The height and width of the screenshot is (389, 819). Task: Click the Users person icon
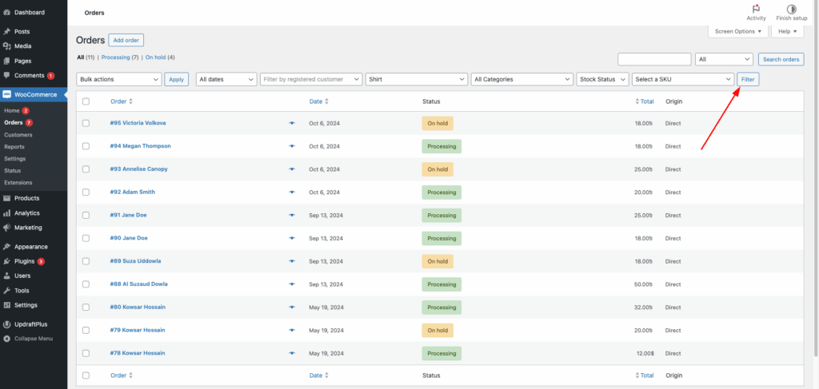coord(6,276)
